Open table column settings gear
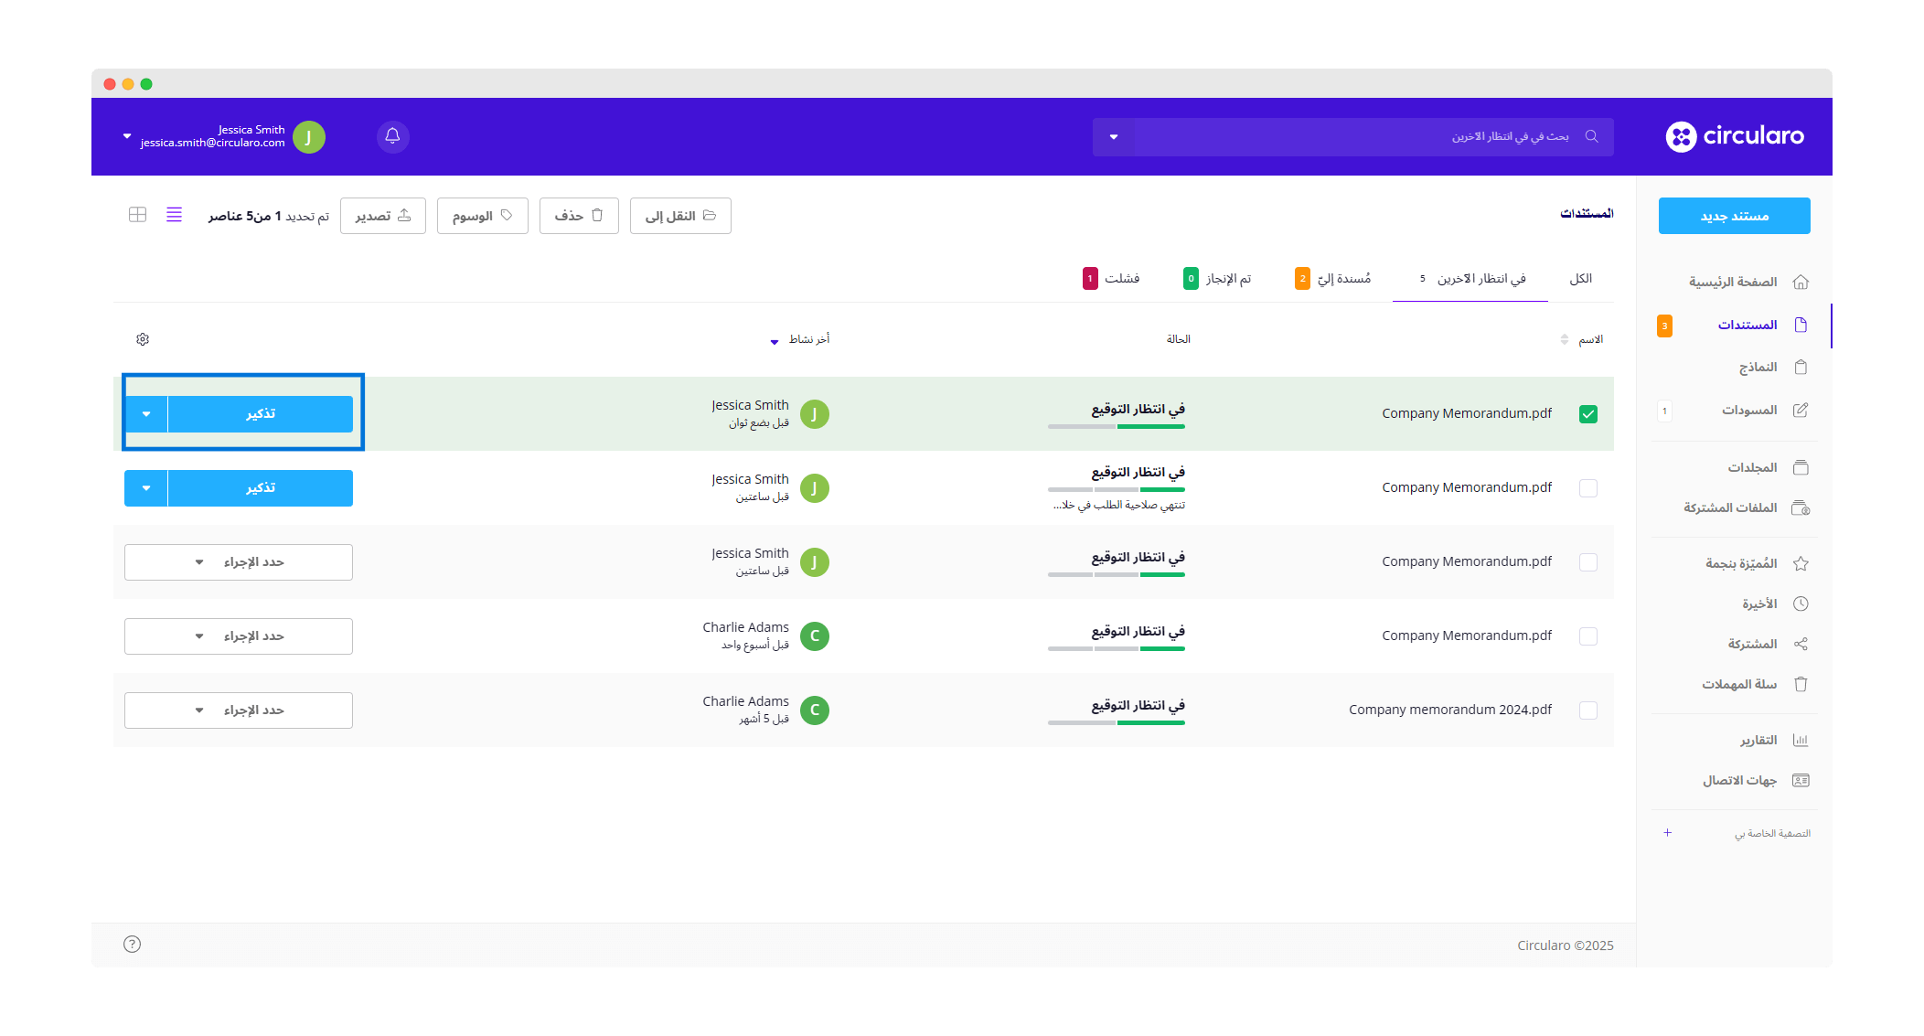 pos(143,339)
